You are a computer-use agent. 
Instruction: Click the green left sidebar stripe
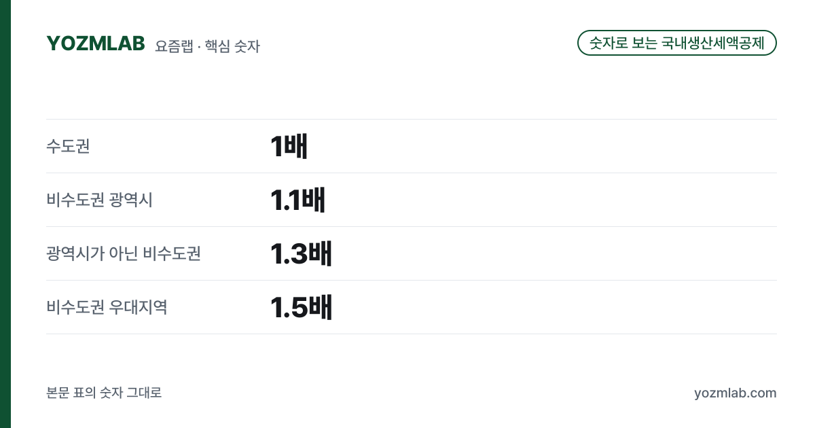(x=5, y=214)
